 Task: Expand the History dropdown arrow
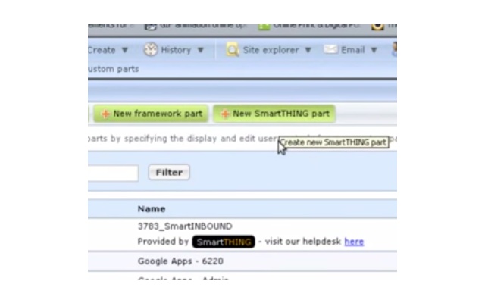click(200, 50)
